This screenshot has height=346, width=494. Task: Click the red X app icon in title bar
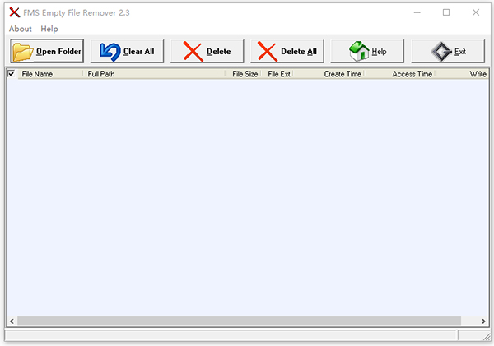pos(15,12)
